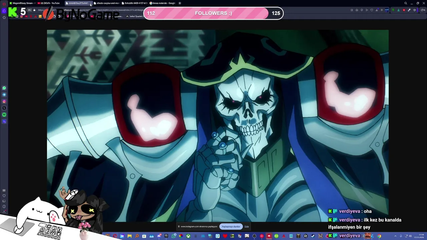Open Steam from the taskbar

(x=313, y=236)
